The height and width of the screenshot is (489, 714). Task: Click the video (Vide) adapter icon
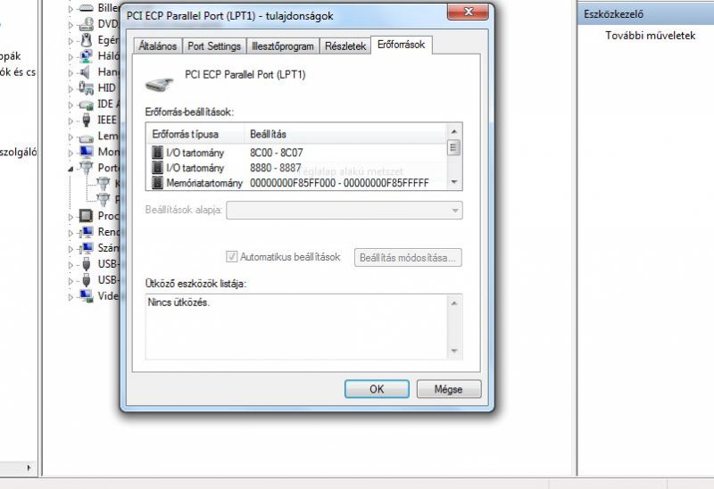[86, 295]
